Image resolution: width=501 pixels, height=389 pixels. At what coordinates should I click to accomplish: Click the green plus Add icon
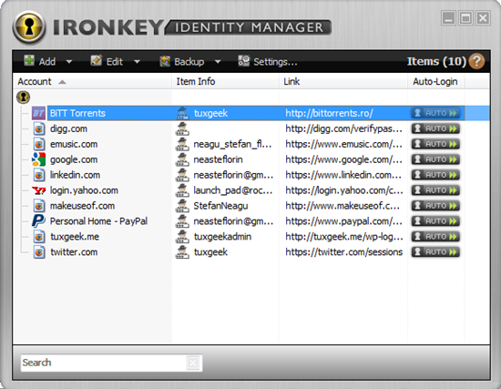[29, 60]
